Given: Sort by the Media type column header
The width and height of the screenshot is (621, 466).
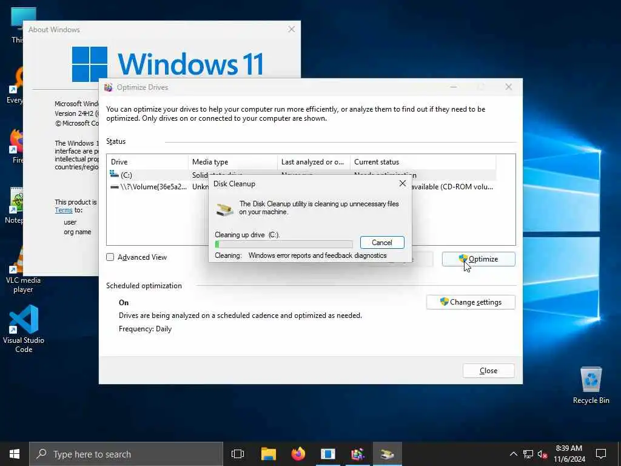Looking at the screenshot, I should pos(233,161).
